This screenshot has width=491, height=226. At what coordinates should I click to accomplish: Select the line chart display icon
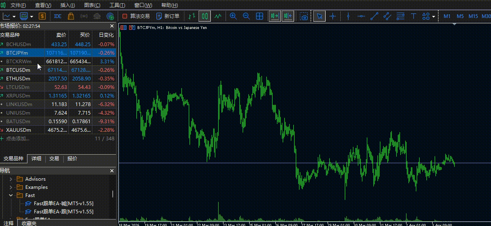click(218, 16)
